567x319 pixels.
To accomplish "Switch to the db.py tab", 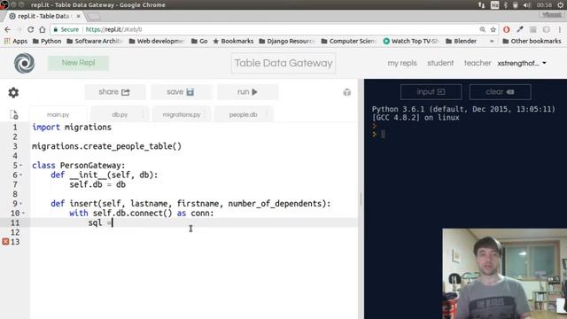I will tap(120, 114).
